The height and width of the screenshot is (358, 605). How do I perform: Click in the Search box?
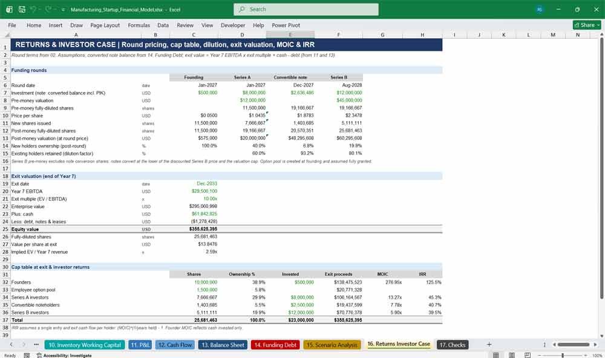click(306, 9)
